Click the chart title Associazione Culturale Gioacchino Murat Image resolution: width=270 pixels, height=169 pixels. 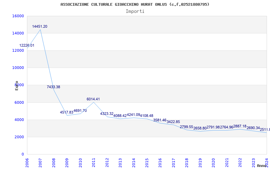[x=135, y=4]
